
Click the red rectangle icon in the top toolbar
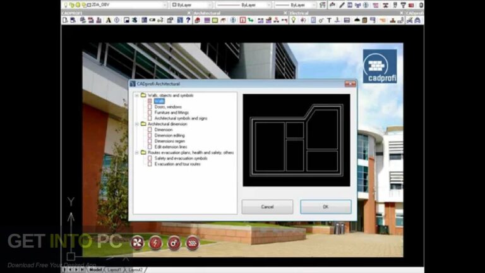411,5
